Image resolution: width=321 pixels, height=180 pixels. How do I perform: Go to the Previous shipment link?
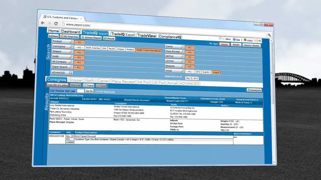60,90
